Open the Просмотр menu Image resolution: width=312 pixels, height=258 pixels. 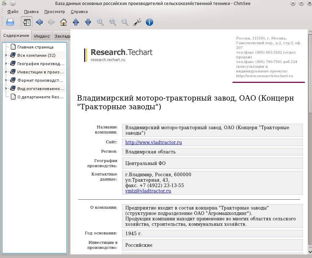click(55, 12)
